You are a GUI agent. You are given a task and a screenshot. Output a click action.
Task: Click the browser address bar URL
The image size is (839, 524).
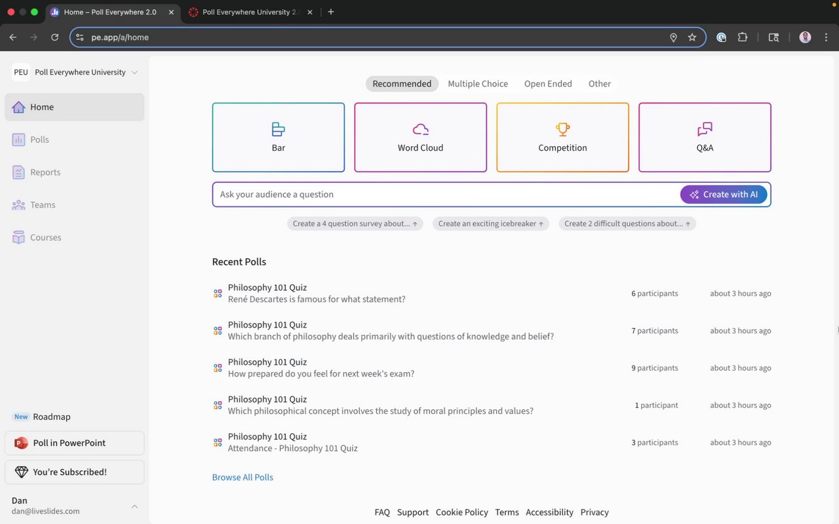pyautogui.click(x=120, y=37)
